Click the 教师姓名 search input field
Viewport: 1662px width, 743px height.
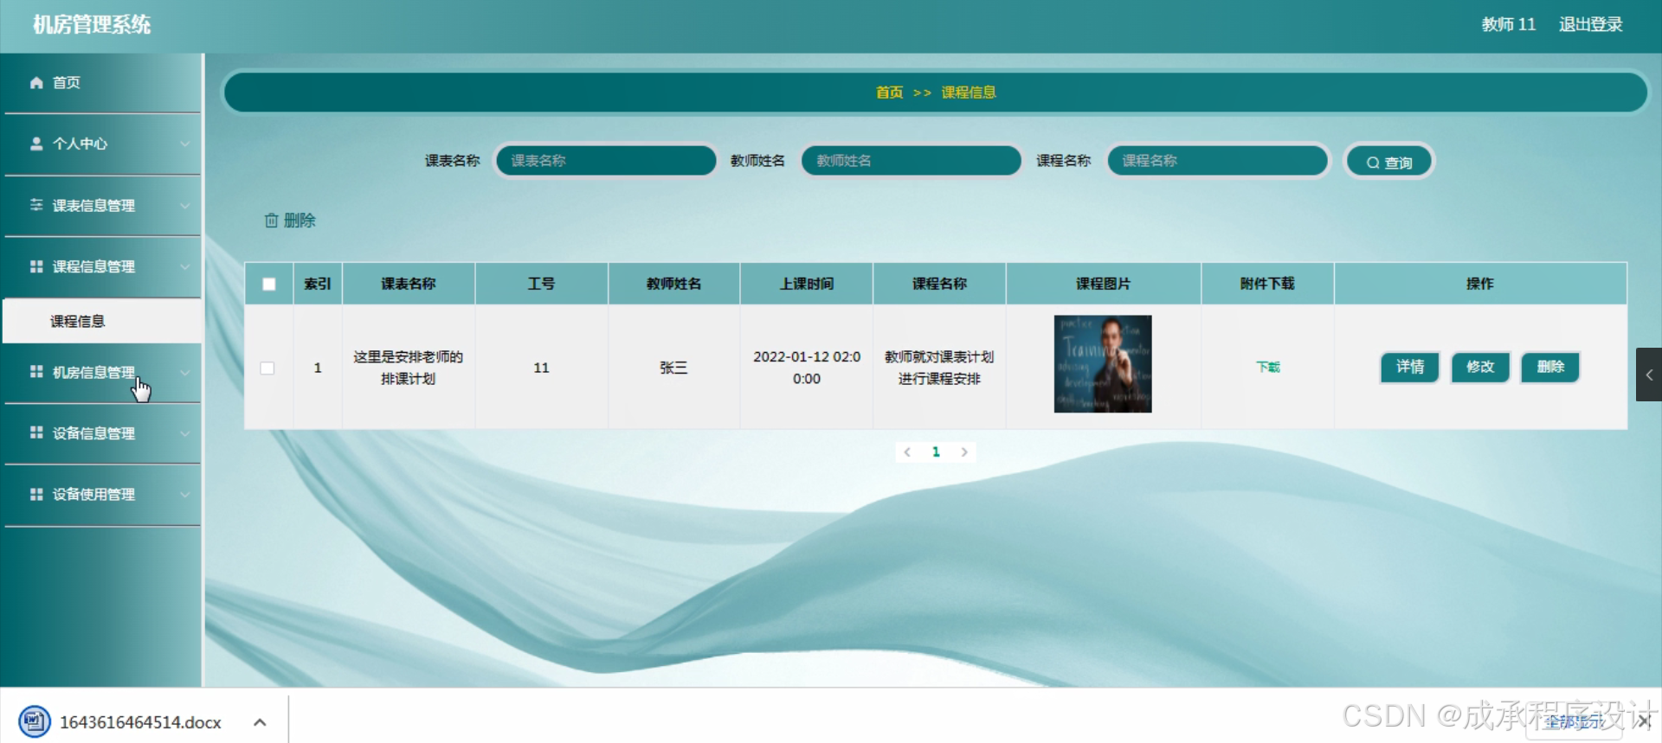pyautogui.click(x=912, y=161)
